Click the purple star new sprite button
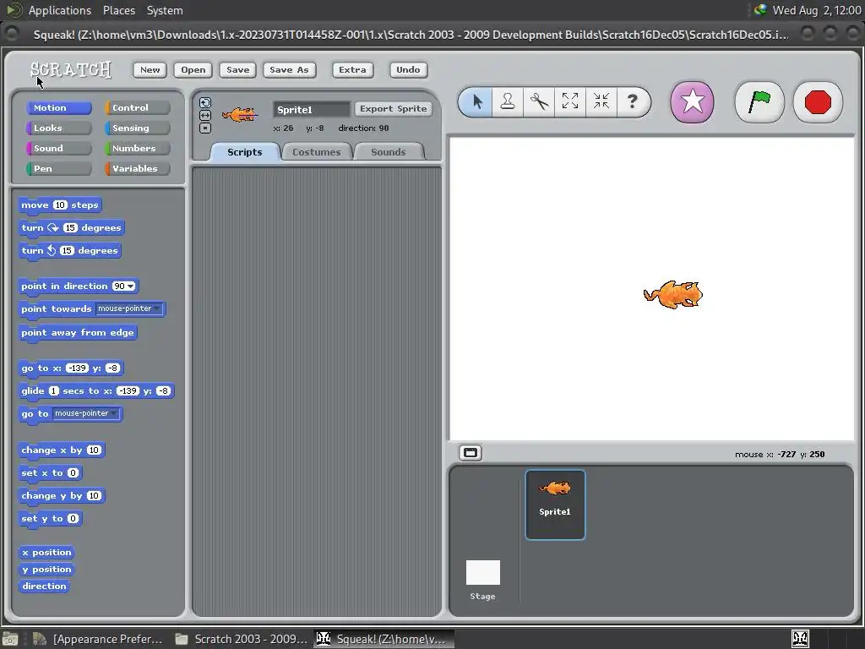The image size is (865, 649). [693, 102]
